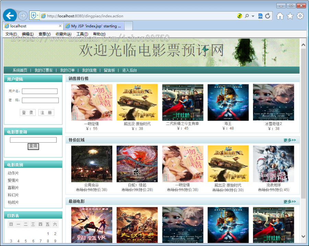Click the green plus add icon in address bar

(x=239, y=16)
